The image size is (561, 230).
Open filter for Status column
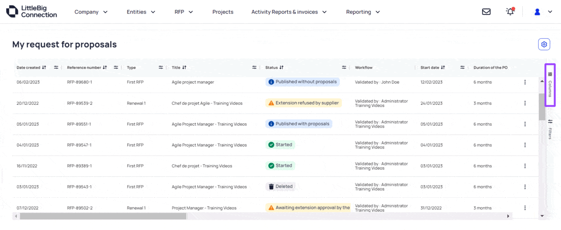pos(344,68)
